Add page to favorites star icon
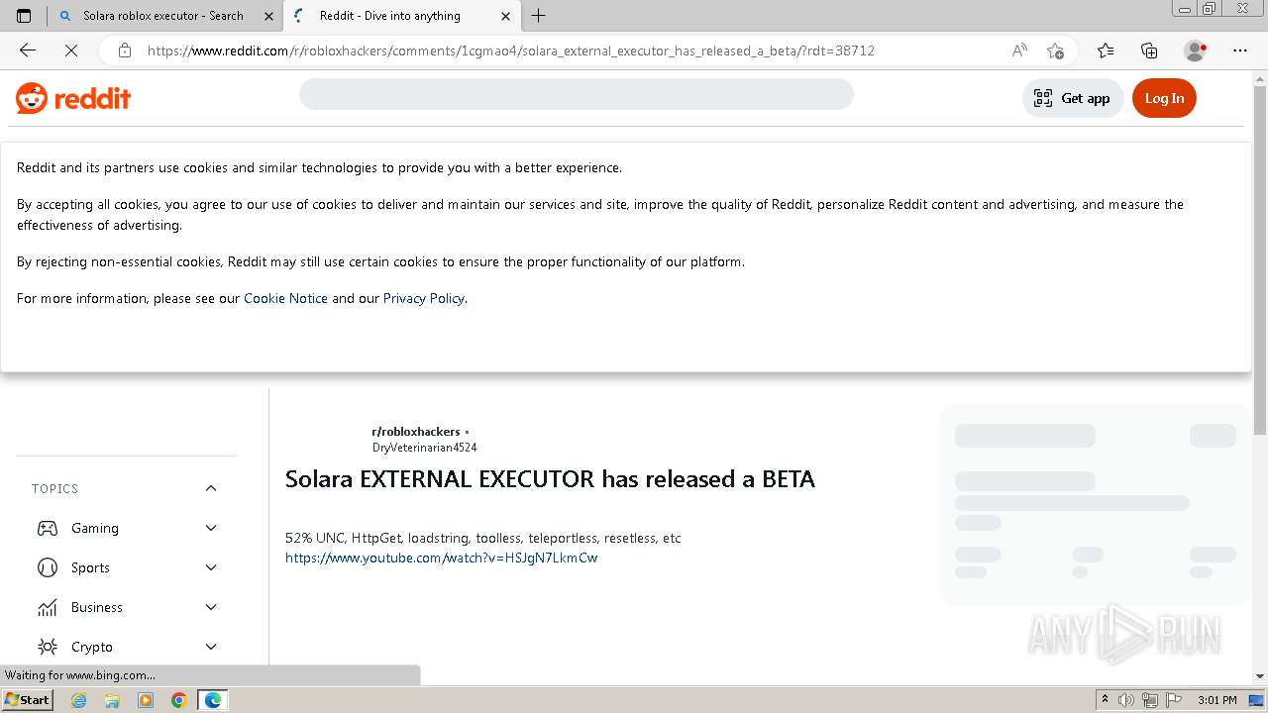Viewport: 1268px width, 713px height. (1055, 51)
